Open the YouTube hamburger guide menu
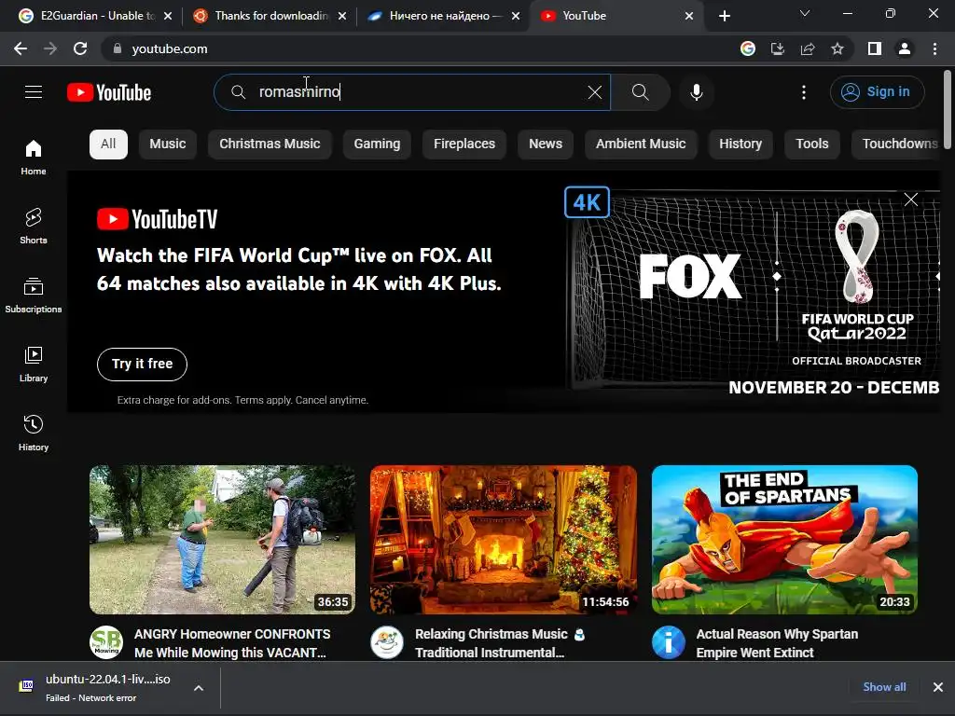Image resolution: width=955 pixels, height=716 pixels. click(x=34, y=92)
